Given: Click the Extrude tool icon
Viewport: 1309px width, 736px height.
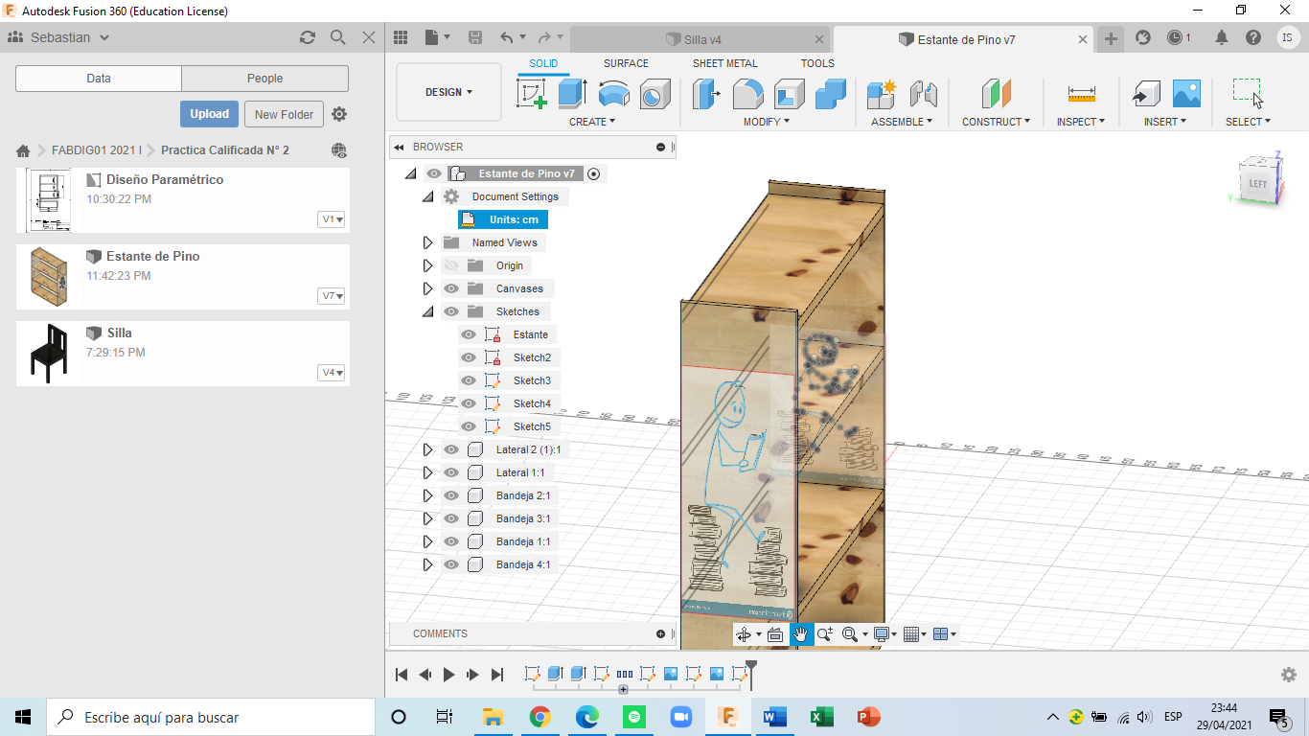Looking at the screenshot, I should 573,94.
